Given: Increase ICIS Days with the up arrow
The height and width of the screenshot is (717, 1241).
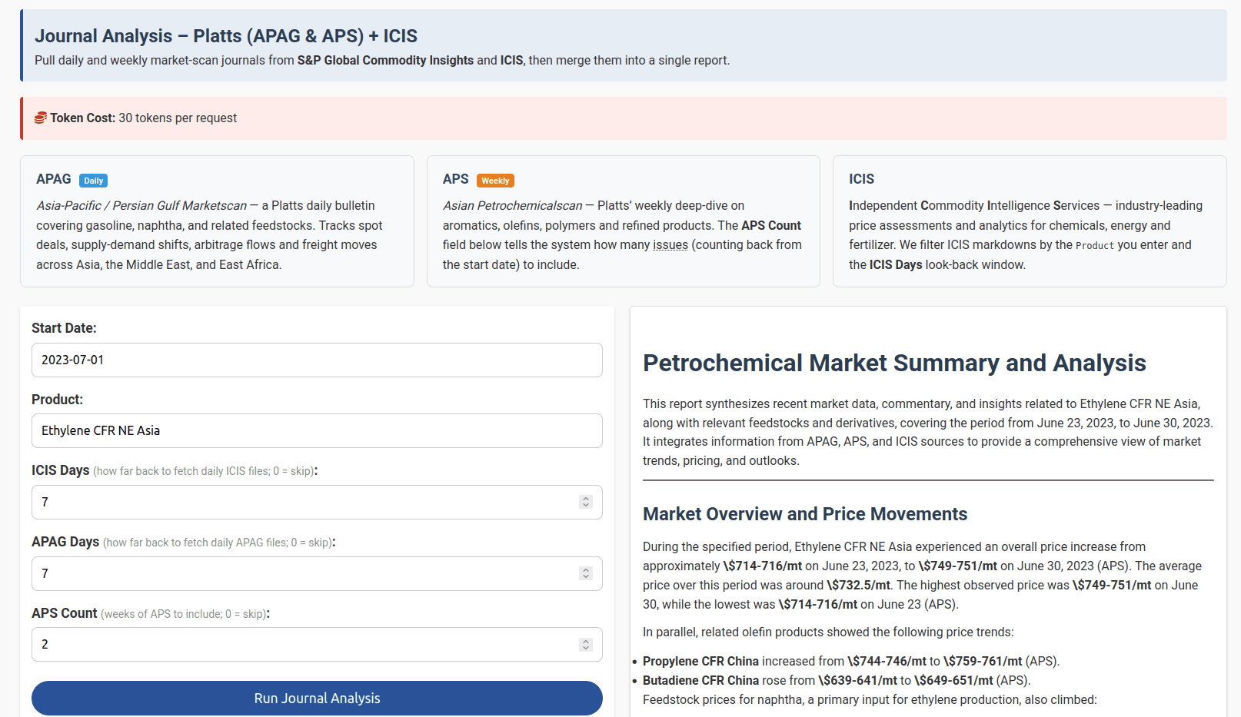Looking at the screenshot, I should (x=586, y=498).
